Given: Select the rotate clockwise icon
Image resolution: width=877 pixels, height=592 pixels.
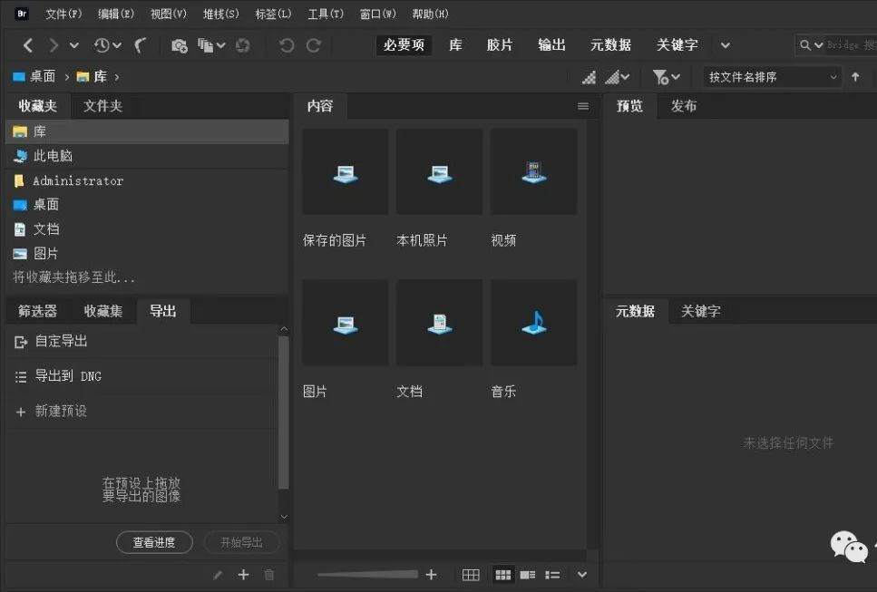Looking at the screenshot, I should [x=313, y=44].
